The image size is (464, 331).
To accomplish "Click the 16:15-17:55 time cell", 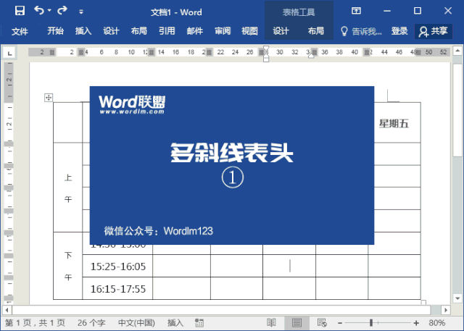I will point(117,288).
